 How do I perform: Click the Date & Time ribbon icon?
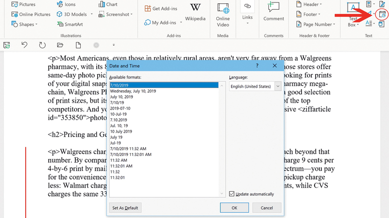[x=382, y=15]
